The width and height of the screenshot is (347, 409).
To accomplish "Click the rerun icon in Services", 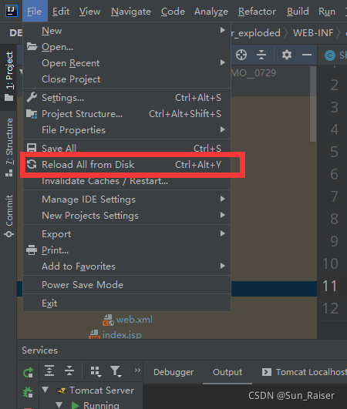I will coord(28,372).
